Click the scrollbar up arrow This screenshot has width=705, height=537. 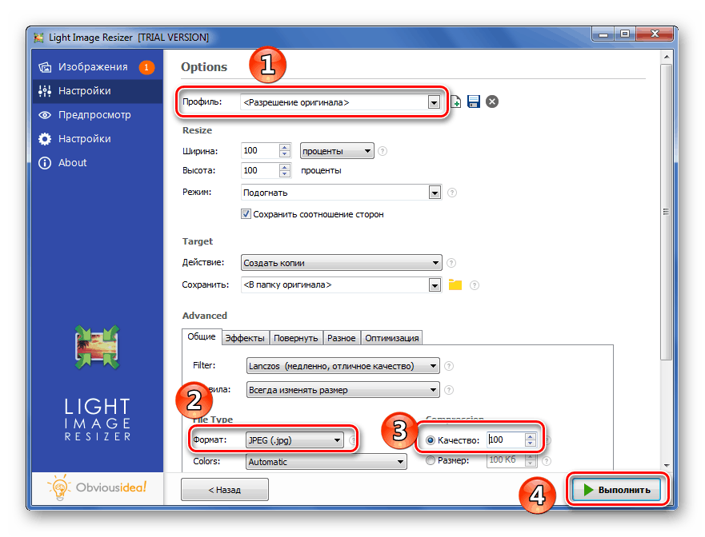[x=667, y=57]
